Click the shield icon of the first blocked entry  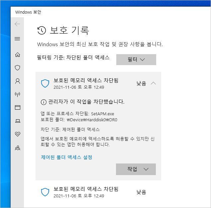(x=45, y=83)
